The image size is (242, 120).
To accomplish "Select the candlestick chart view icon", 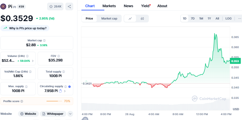I will tap(142, 19).
